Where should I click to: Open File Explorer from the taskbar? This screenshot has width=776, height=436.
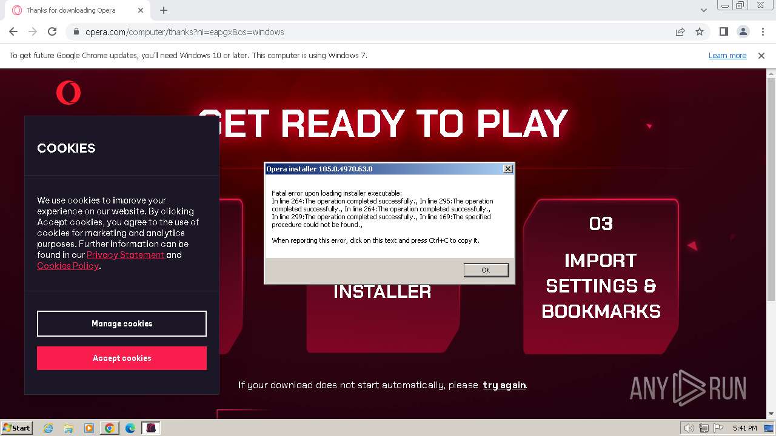pos(69,428)
